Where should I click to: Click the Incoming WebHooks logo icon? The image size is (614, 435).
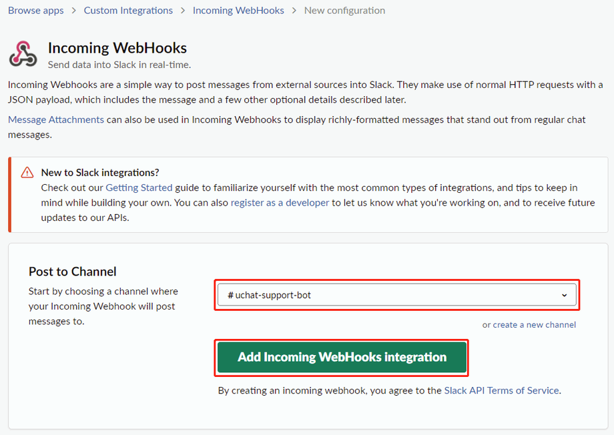23,54
